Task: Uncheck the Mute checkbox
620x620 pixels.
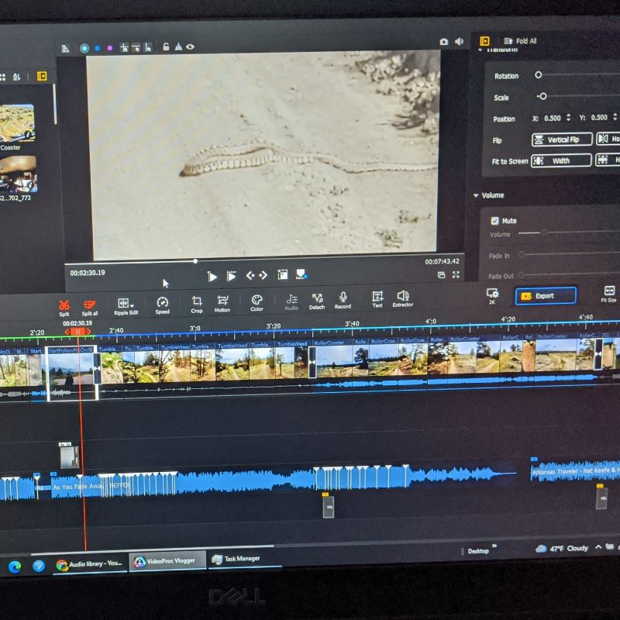Action: tap(495, 221)
